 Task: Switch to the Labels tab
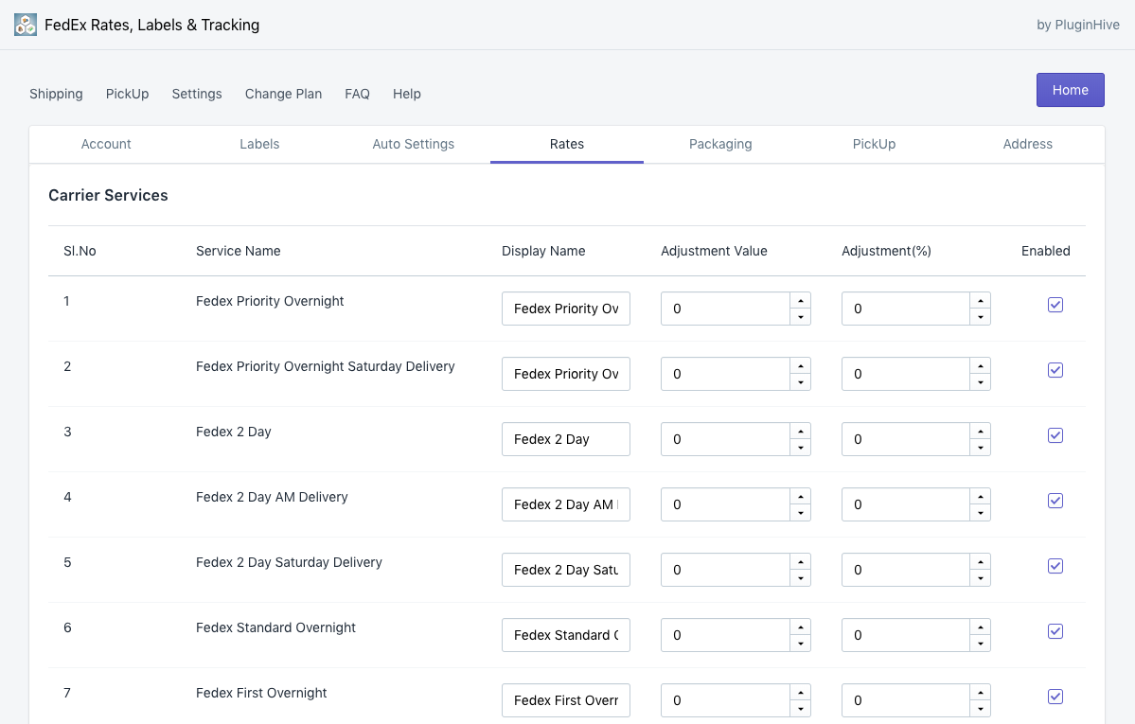coord(259,144)
